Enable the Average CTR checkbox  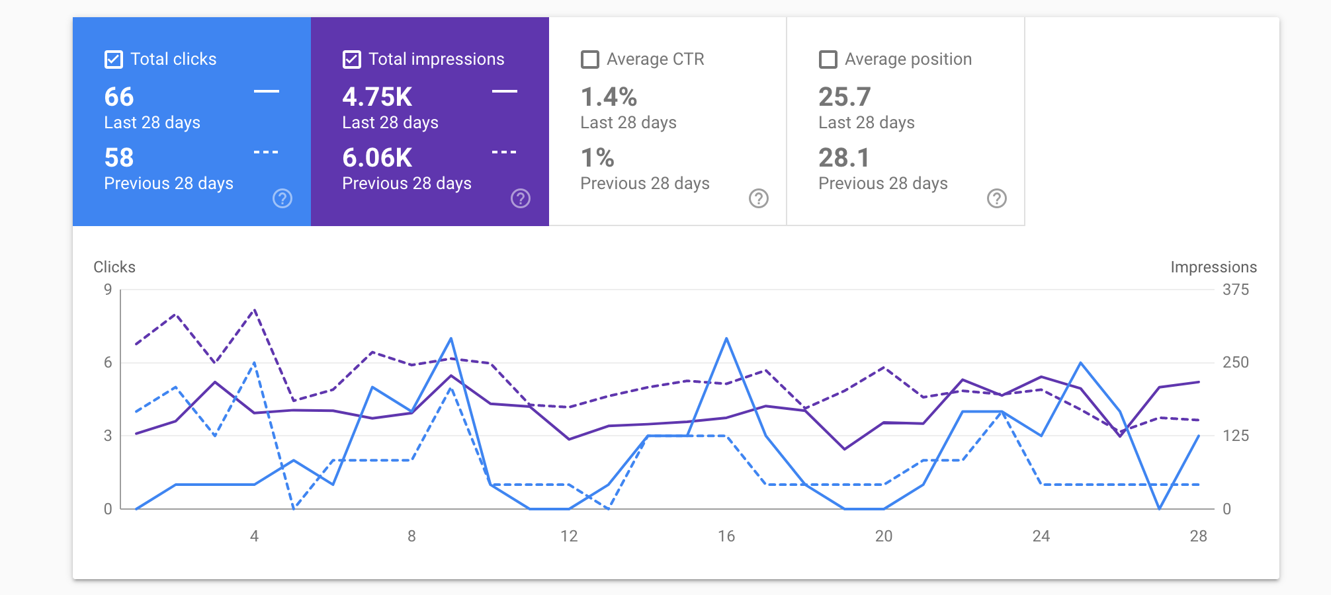590,59
